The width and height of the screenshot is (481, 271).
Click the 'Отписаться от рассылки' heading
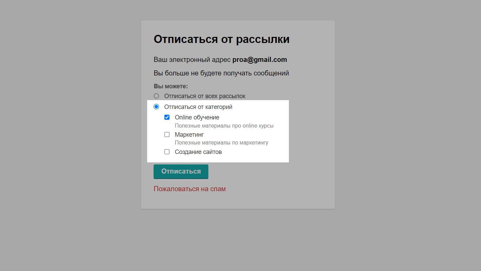pos(221,39)
